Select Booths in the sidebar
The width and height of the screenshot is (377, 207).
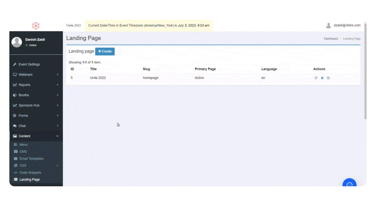[36, 95]
